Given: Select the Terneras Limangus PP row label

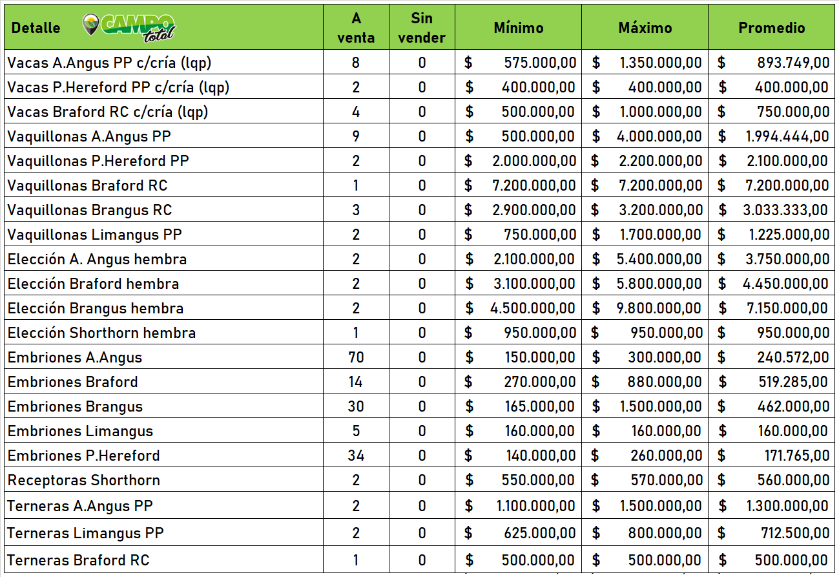Looking at the screenshot, I should point(86,533).
